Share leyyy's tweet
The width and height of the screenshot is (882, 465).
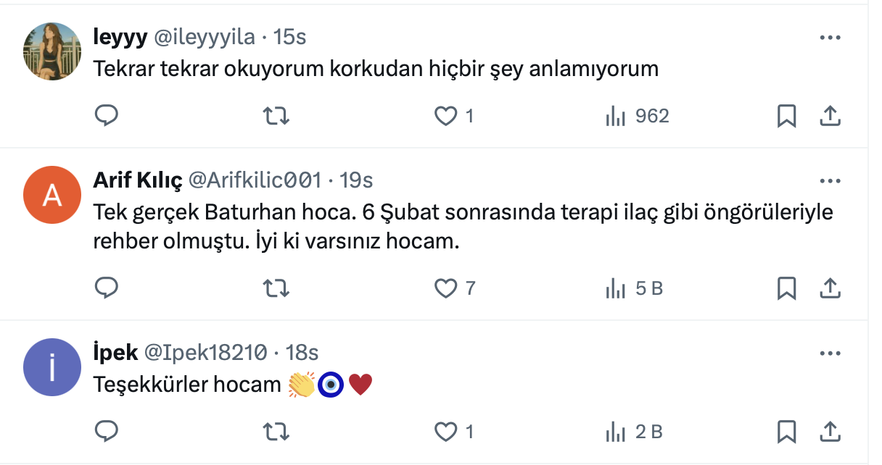click(x=829, y=116)
